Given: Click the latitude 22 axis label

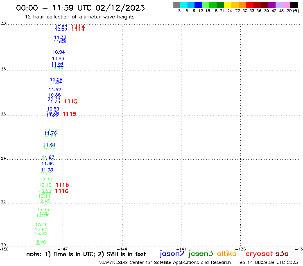Looking at the screenshot, I should [3, 202].
